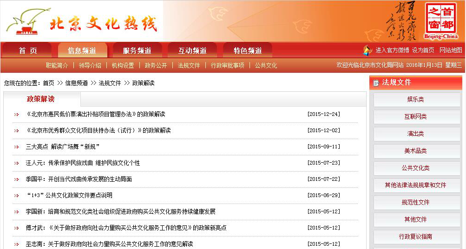Open the 行政复议指南 sidebar button
466x249 pixels.
coord(415,236)
